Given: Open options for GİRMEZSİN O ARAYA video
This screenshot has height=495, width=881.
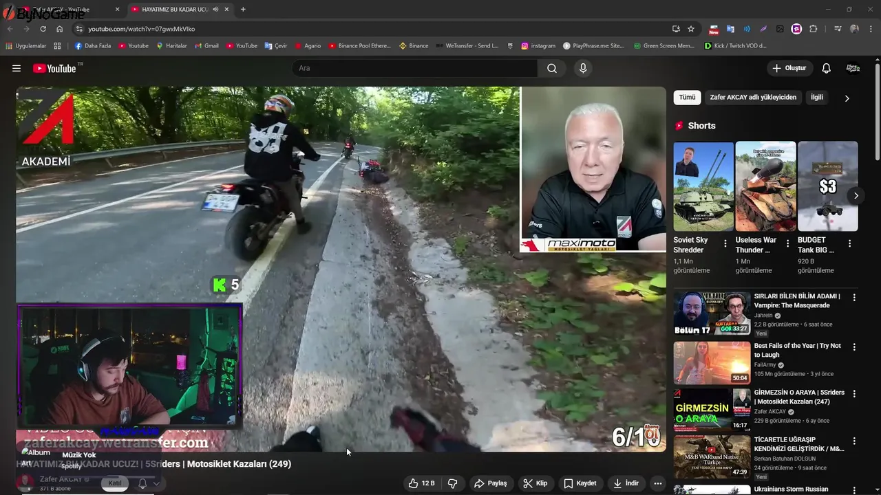Looking at the screenshot, I should click(854, 394).
